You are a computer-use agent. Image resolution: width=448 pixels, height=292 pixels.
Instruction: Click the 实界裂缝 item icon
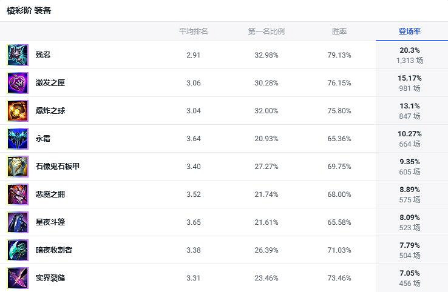(x=18, y=278)
